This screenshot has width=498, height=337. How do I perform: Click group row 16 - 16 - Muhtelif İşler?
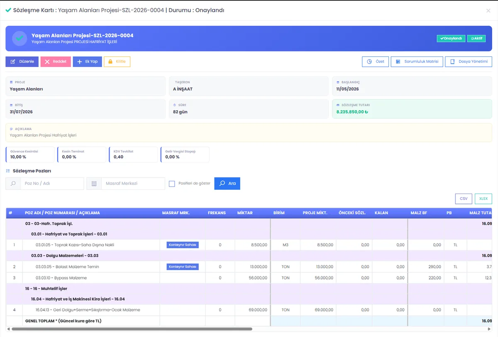pos(249,289)
